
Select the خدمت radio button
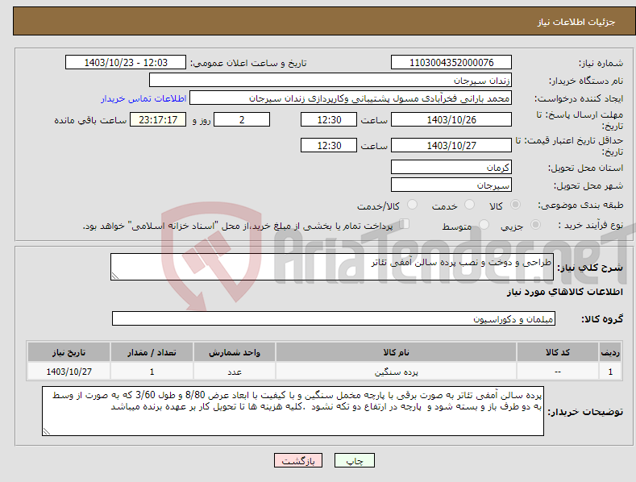[x=469, y=205]
